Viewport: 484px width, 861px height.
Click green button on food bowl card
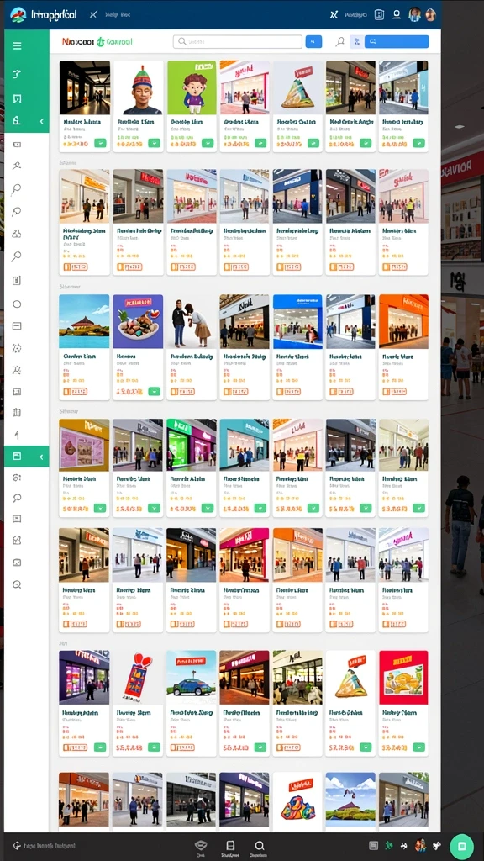(155, 392)
